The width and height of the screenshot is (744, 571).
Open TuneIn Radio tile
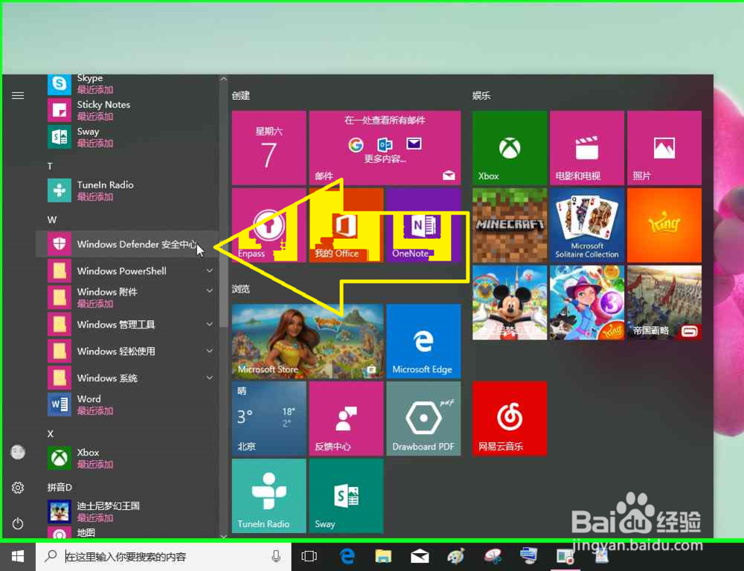pyautogui.click(x=269, y=496)
